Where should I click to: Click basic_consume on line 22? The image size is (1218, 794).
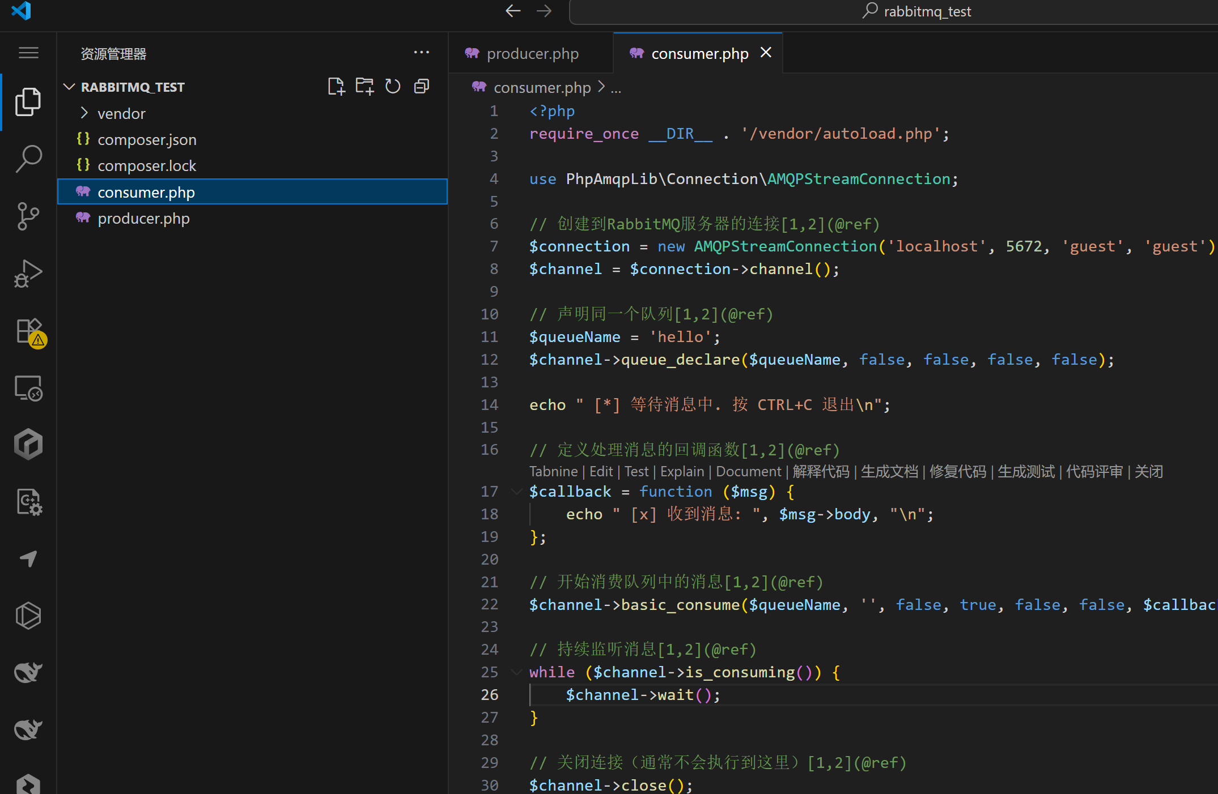click(680, 605)
